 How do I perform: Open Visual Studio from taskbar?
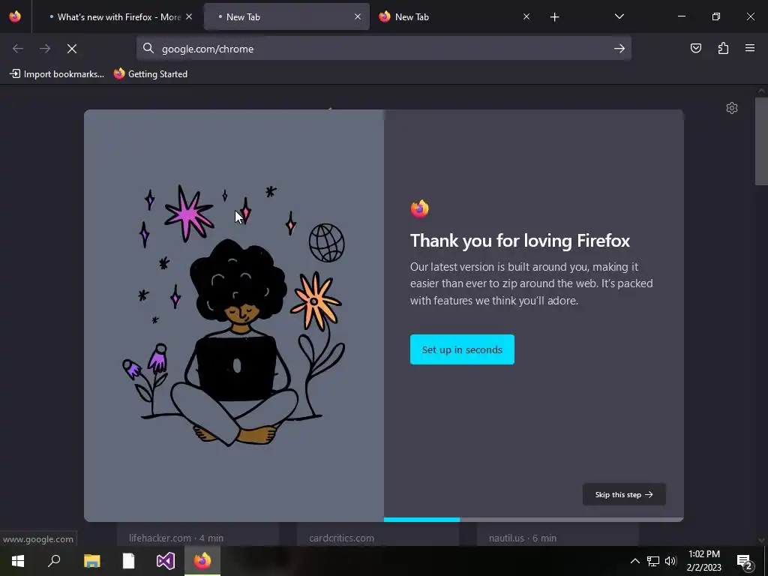[x=166, y=561]
